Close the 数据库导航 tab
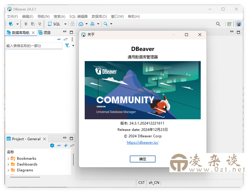 click(x=33, y=33)
